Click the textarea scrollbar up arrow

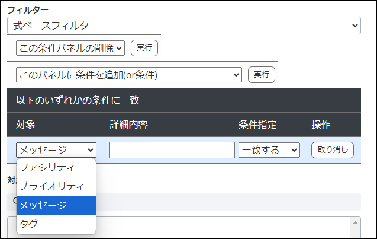[355, 222]
